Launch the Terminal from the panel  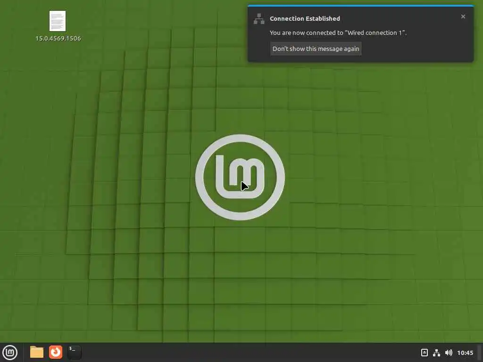coord(75,352)
